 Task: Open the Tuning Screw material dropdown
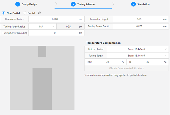point(138,55)
